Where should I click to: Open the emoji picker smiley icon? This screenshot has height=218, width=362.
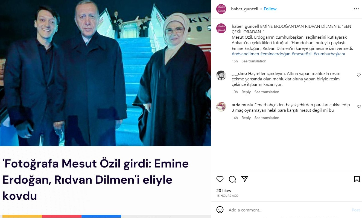(x=220, y=210)
